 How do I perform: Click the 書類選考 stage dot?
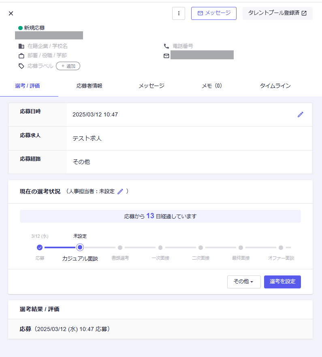click(x=120, y=247)
